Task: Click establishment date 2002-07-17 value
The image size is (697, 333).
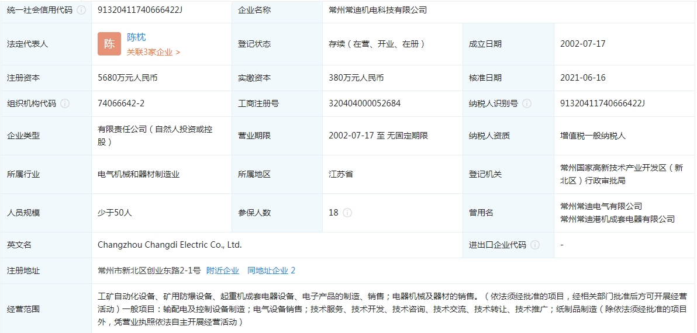Action: pyautogui.click(x=582, y=44)
